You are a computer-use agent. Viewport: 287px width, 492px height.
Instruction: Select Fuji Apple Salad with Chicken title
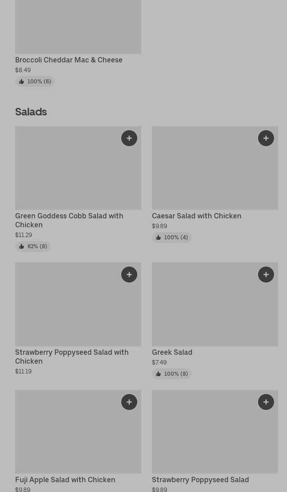65,480
